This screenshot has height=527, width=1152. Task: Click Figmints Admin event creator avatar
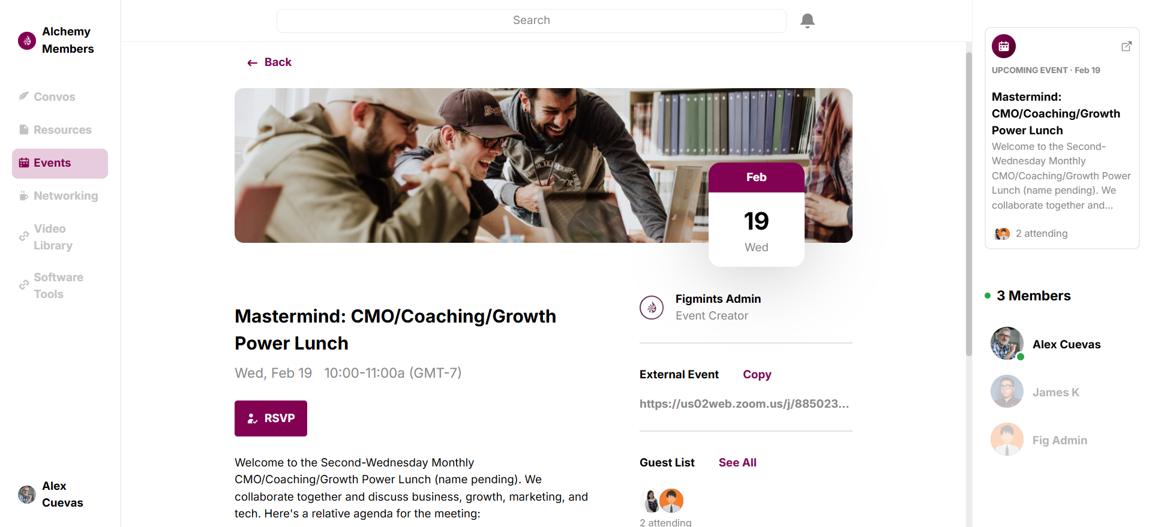(651, 308)
